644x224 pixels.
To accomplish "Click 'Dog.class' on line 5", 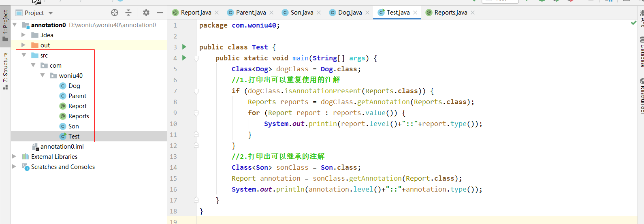I will coord(339,69).
